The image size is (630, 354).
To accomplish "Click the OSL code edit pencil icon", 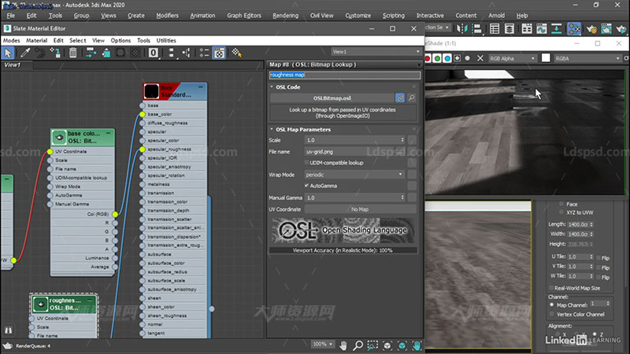I will (x=400, y=98).
